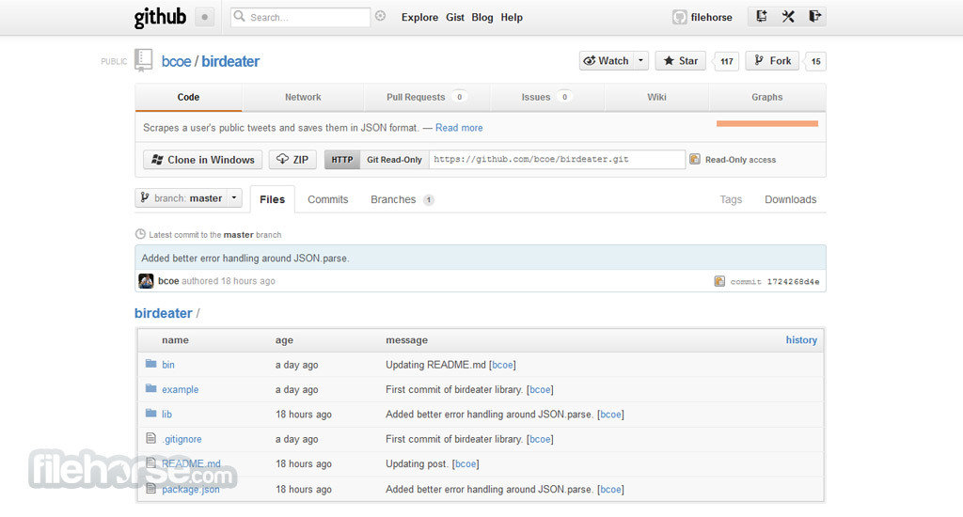Open the Help link
This screenshot has height=517, width=963.
(x=512, y=17)
